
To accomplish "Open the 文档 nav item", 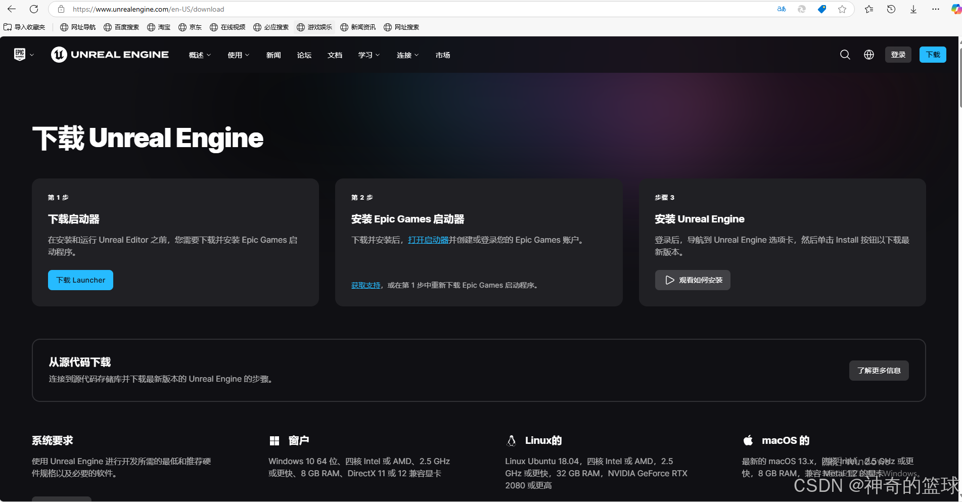I will (335, 55).
